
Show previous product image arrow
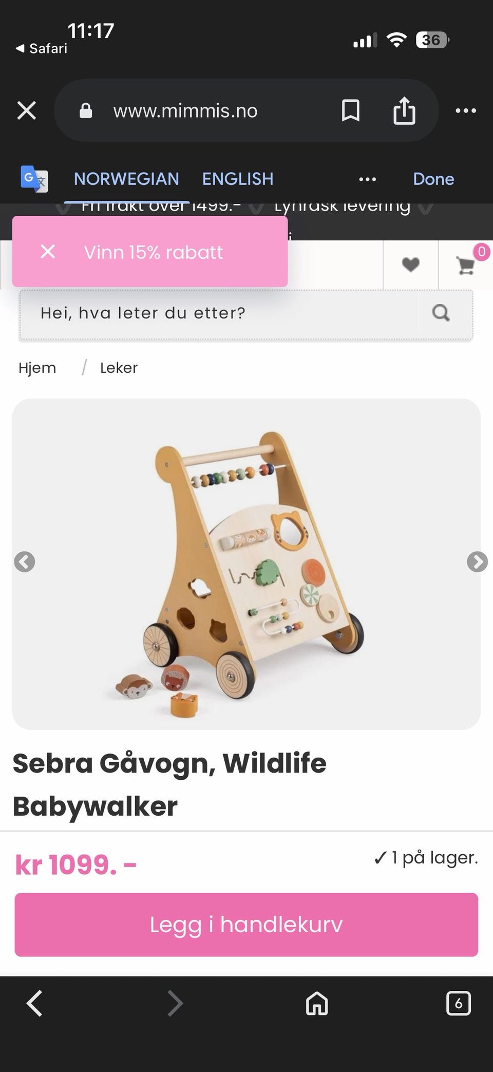pyautogui.click(x=25, y=561)
